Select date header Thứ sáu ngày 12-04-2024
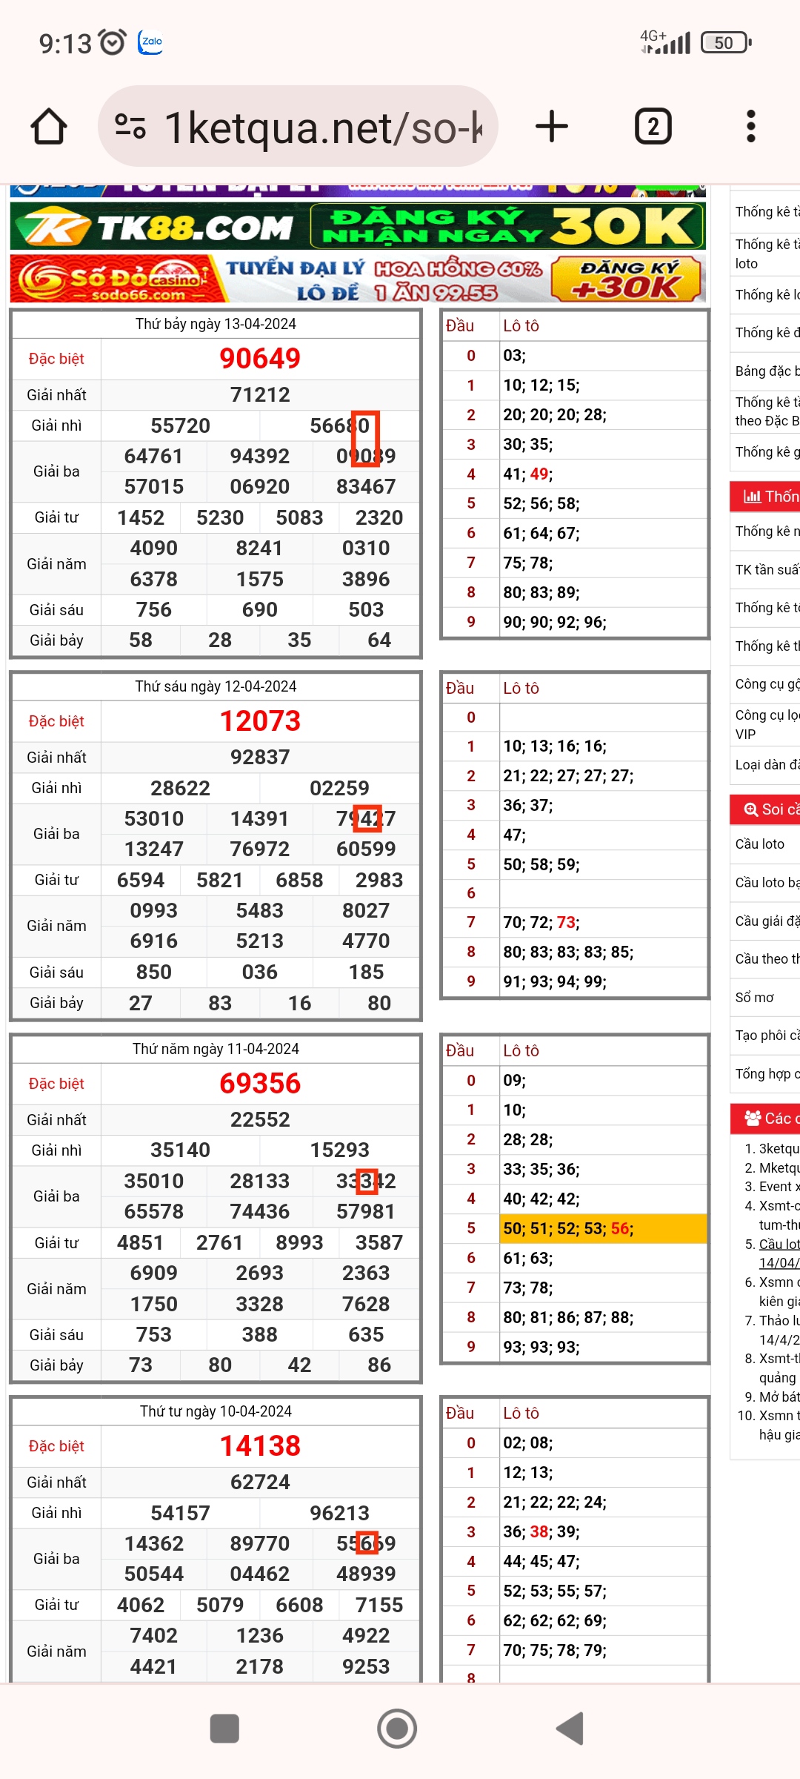Image resolution: width=800 pixels, height=1779 pixels. pos(216,686)
